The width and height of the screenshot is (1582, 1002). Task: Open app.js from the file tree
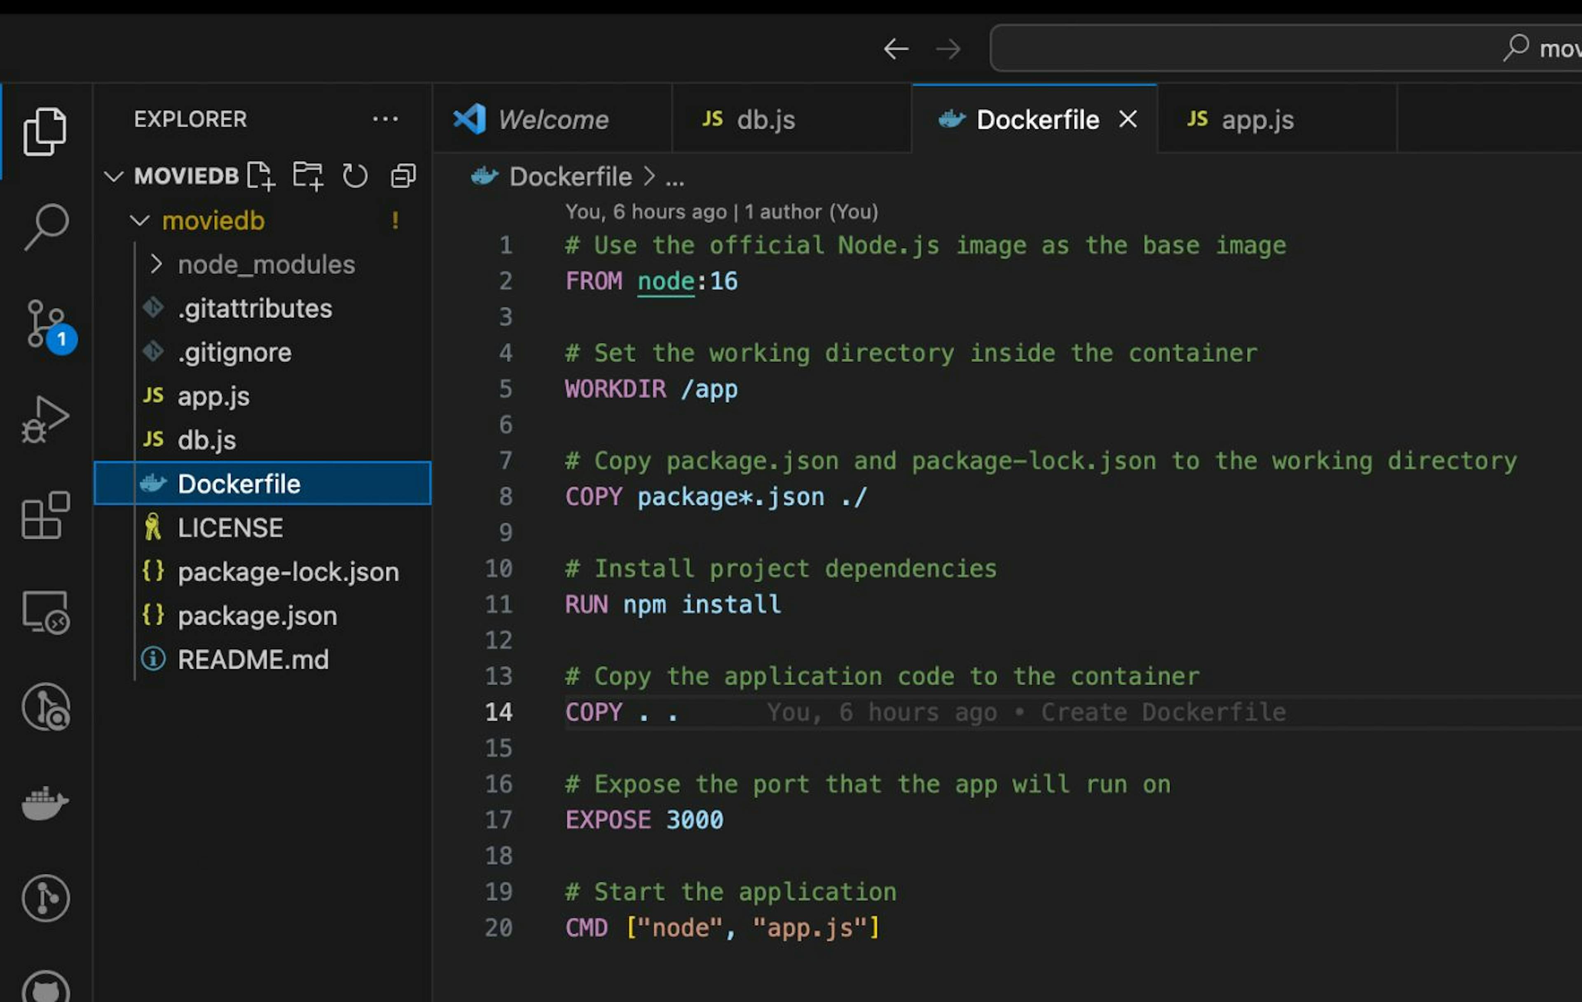[263, 396]
